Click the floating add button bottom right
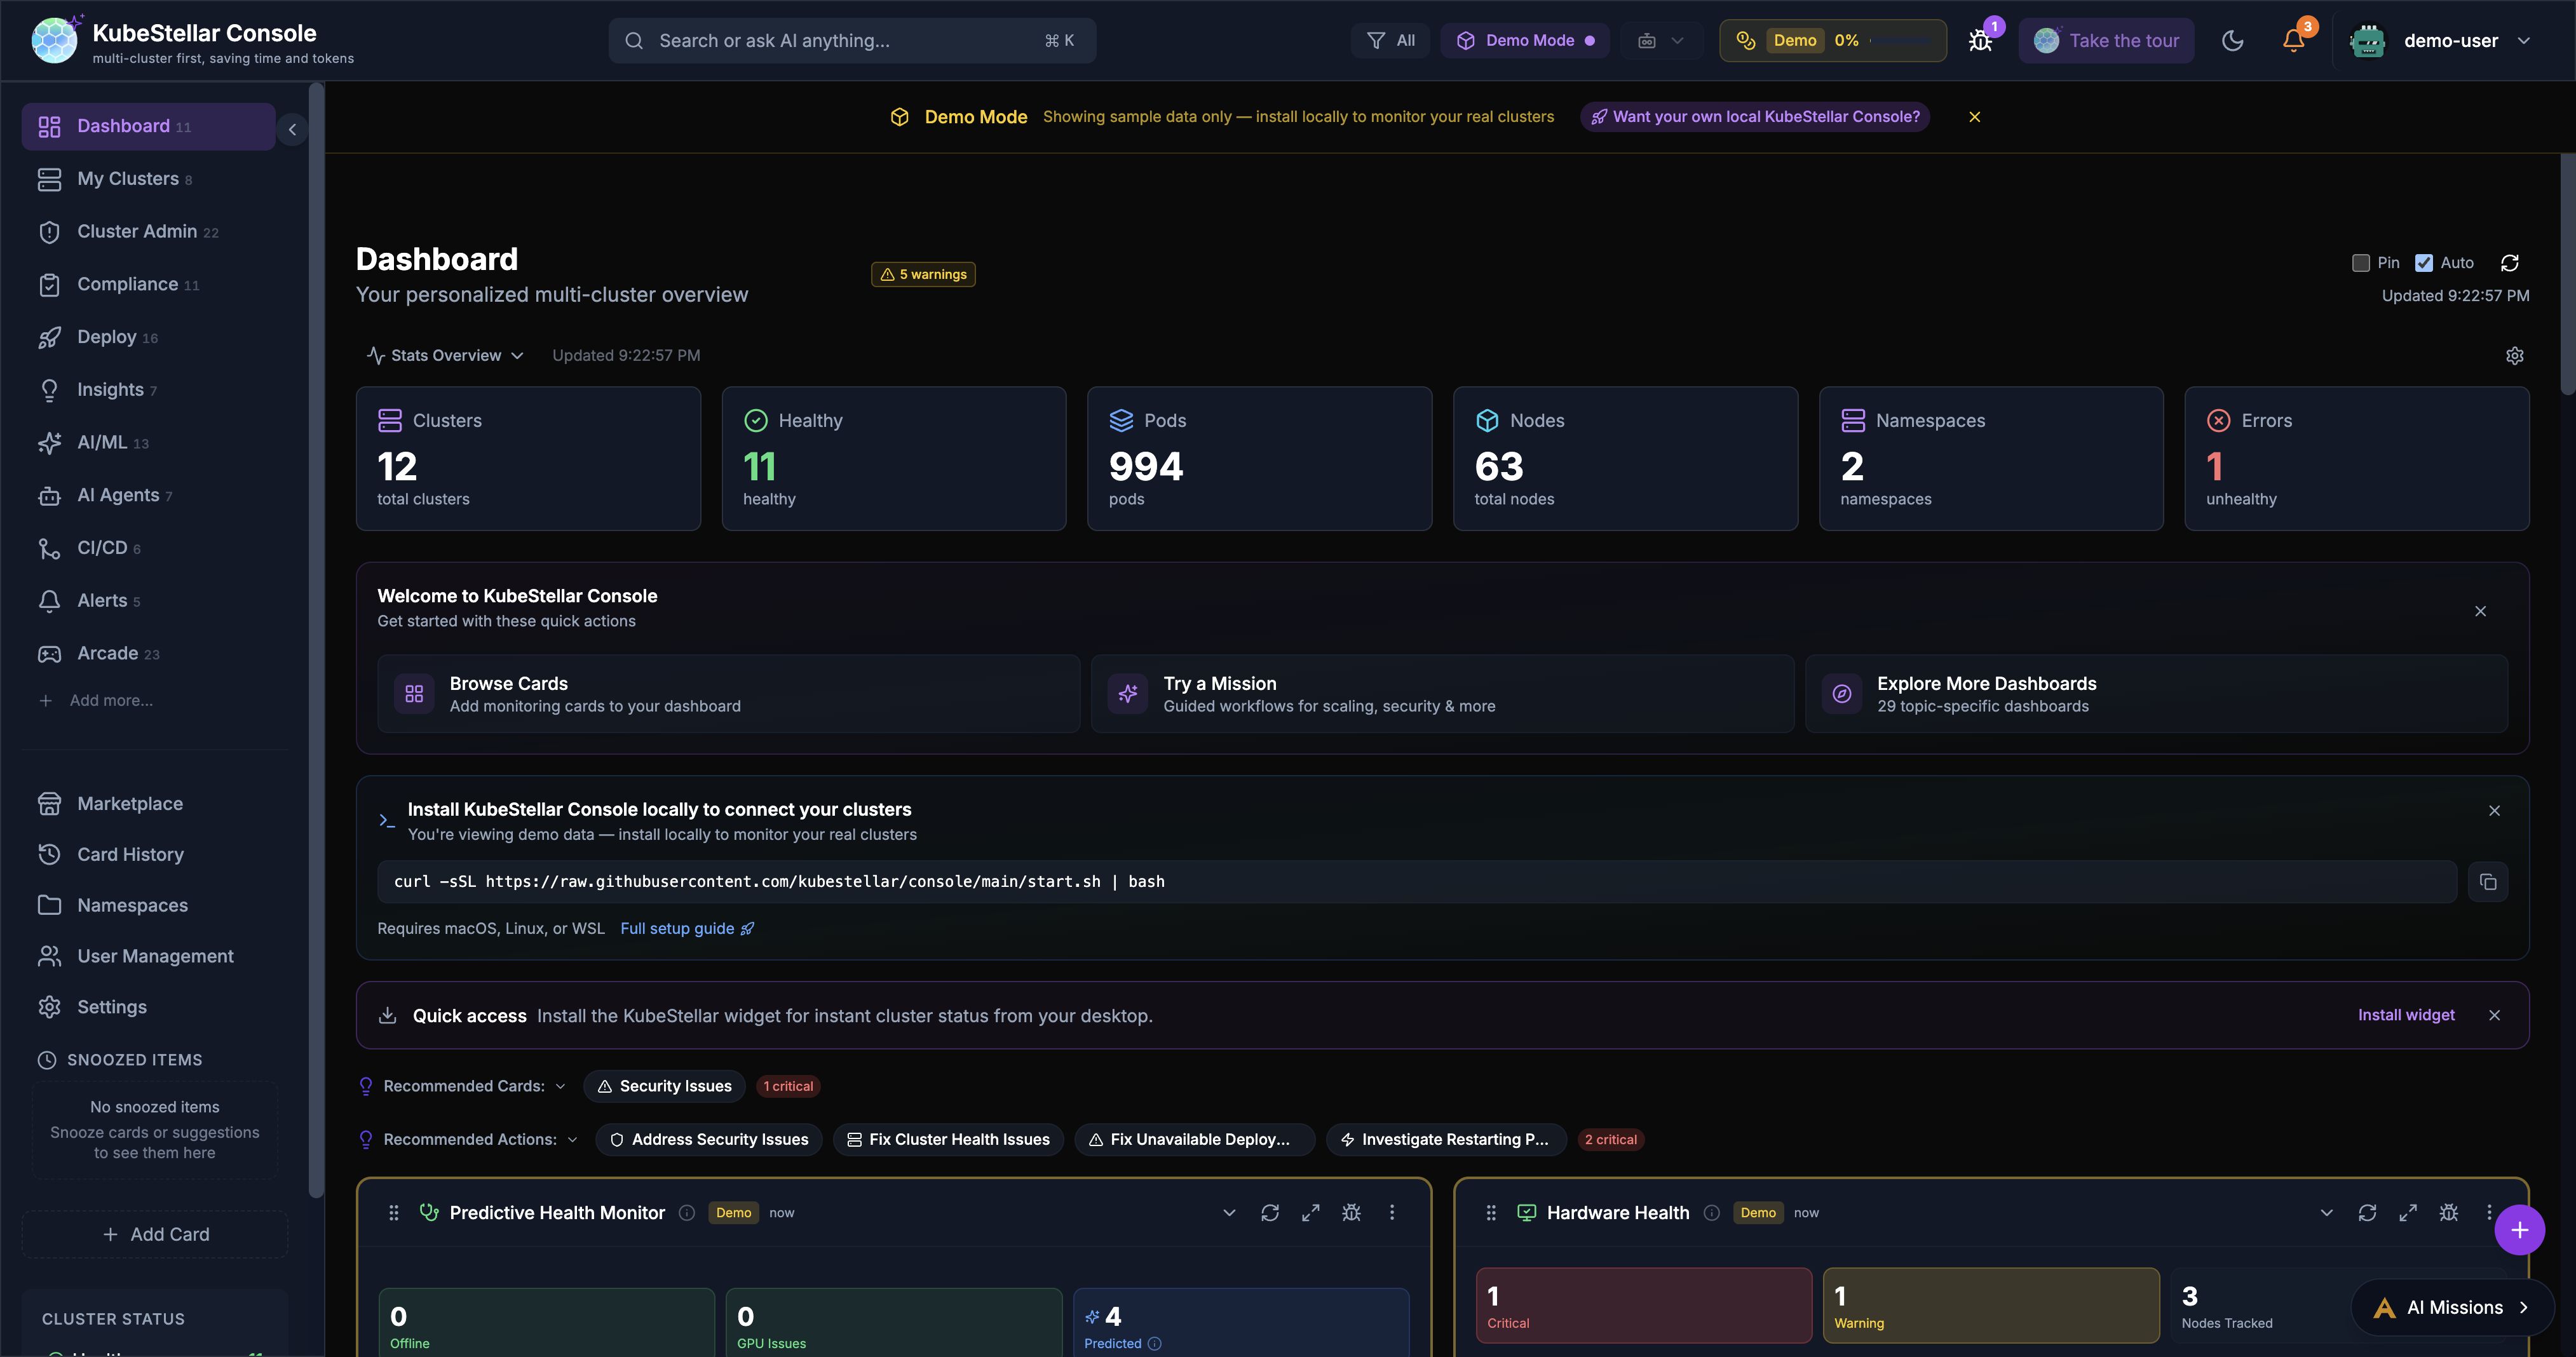Viewport: 2576px width, 1357px height. click(2520, 1230)
